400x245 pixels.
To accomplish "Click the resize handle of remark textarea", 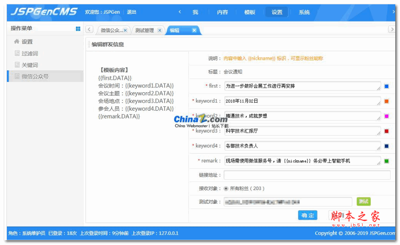I will click(x=379, y=163).
